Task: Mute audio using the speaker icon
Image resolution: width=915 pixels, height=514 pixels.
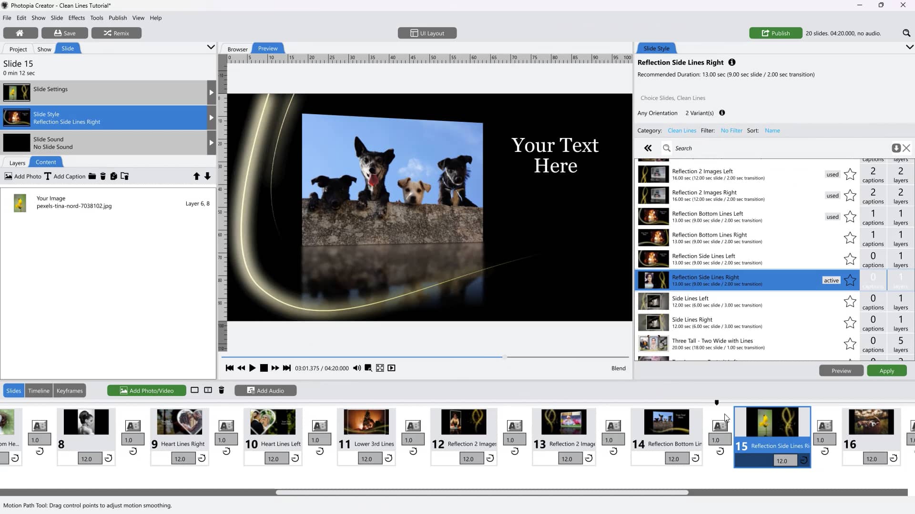Action: (x=357, y=367)
